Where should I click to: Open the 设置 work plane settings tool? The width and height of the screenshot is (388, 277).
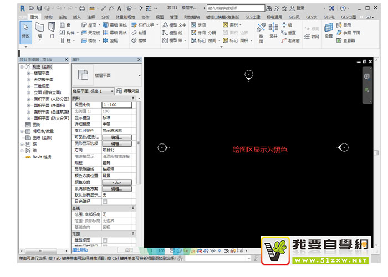[x=329, y=30]
